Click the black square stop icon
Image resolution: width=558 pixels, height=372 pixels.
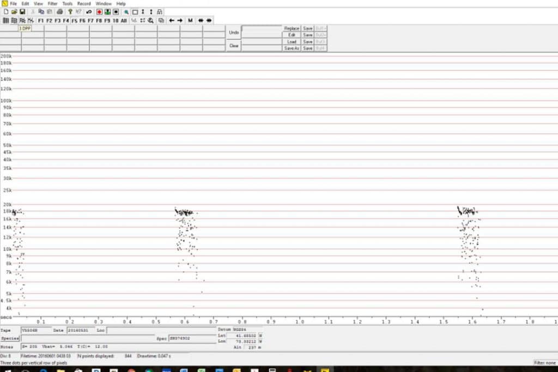tap(116, 12)
